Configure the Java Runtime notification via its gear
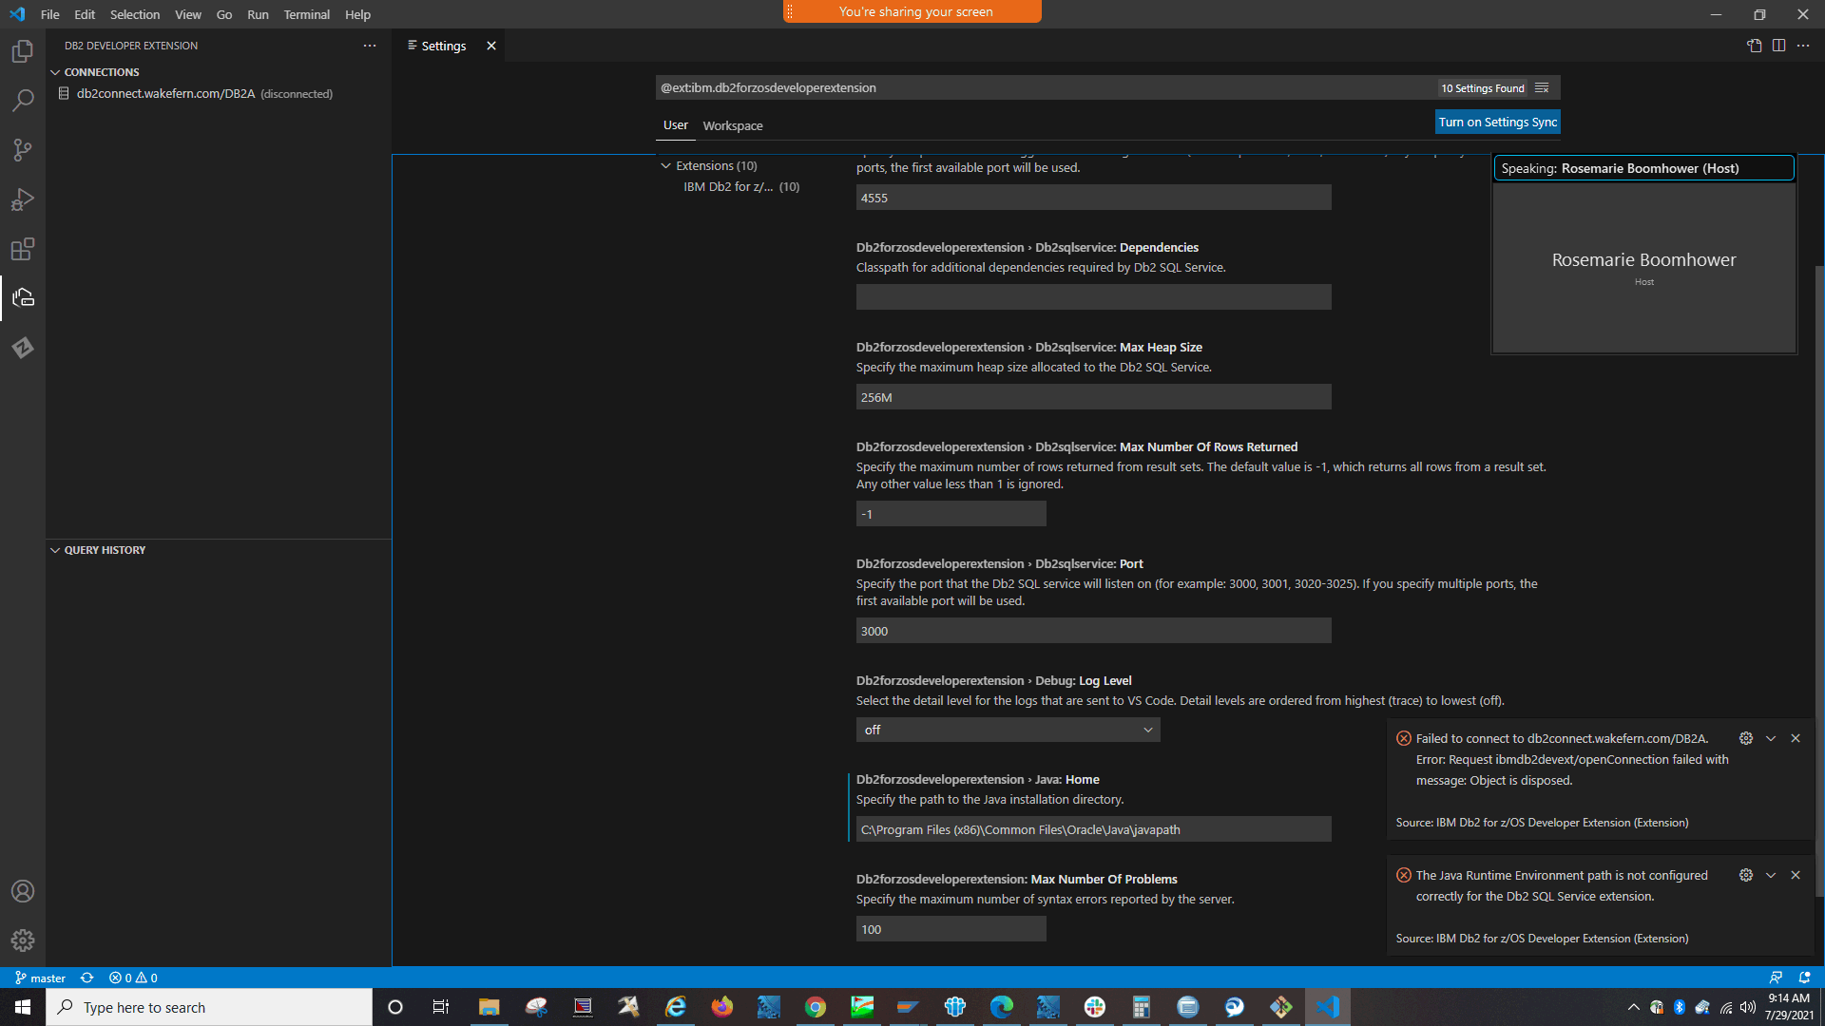Screen dimensions: 1825x1026 pyautogui.click(x=1745, y=875)
